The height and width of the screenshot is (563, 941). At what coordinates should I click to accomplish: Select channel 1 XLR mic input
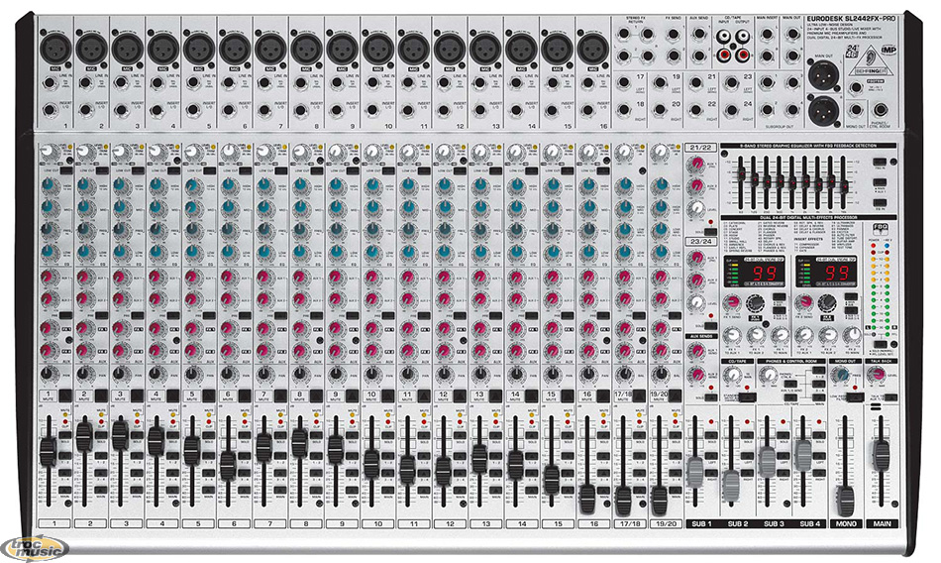click(55, 48)
